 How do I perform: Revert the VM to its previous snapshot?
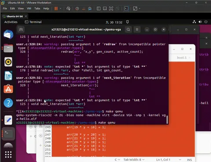pos(84,9)
